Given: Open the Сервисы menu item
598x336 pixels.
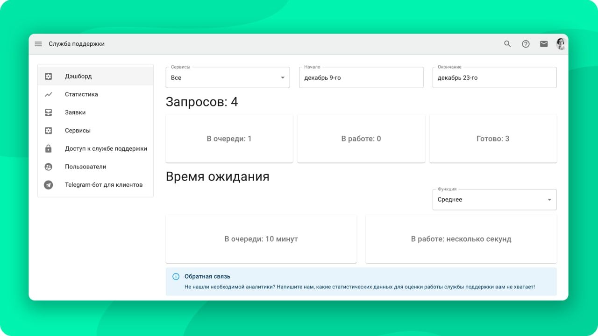Looking at the screenshot, I should [95, 131].
